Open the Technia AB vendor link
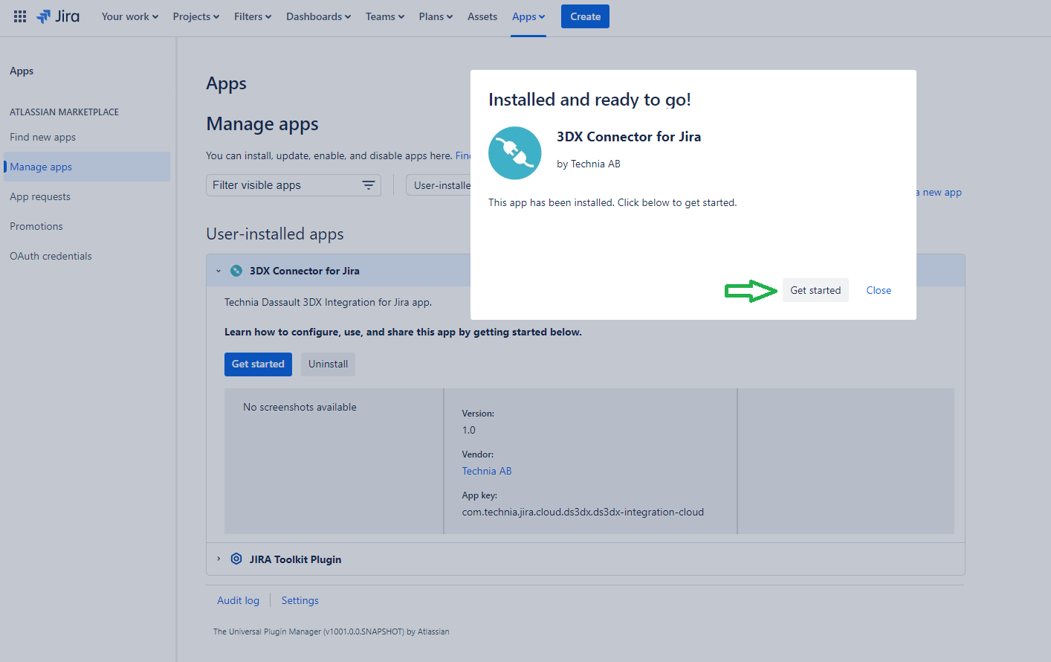The image size is (1051, 662). coord(487,471)
